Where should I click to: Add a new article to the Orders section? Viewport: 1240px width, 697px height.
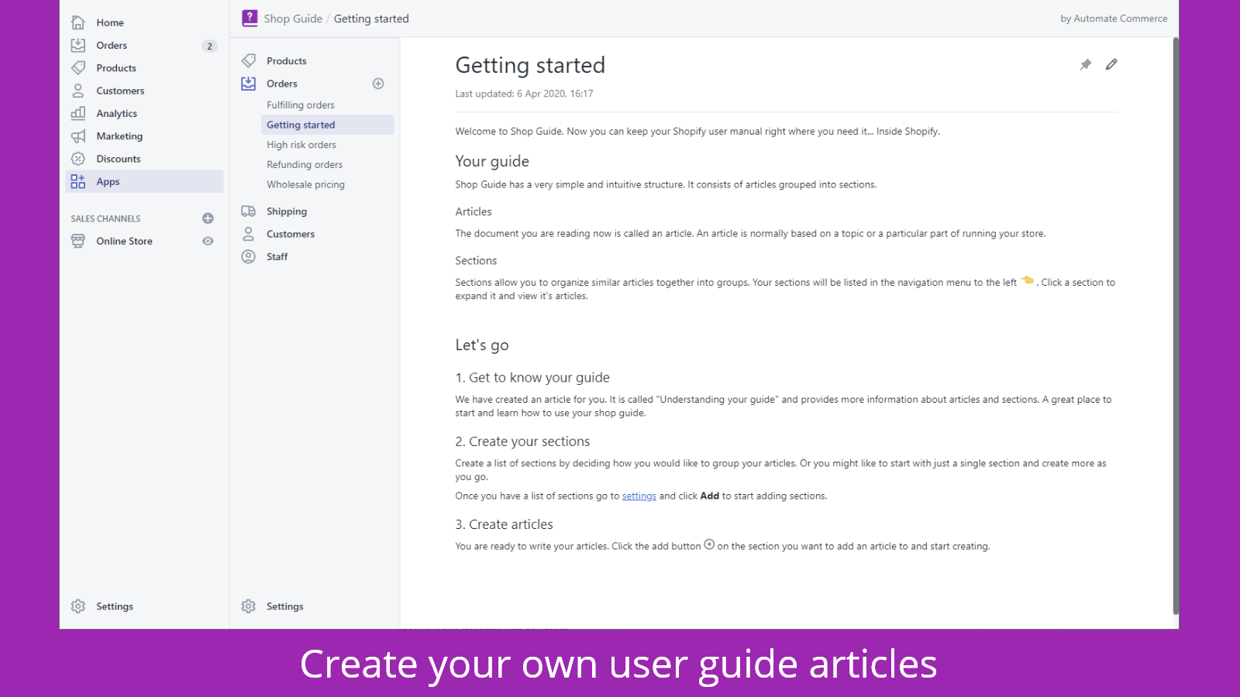click(378, 83)
